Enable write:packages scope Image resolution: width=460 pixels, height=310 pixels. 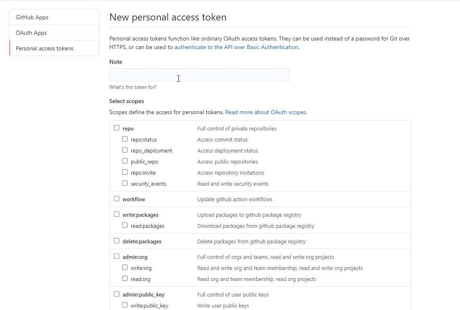point(117,214)
